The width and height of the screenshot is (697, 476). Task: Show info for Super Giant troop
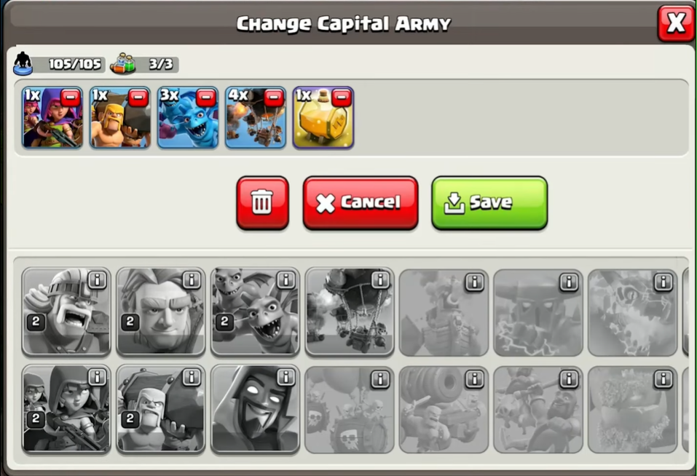tap(192, 280)
